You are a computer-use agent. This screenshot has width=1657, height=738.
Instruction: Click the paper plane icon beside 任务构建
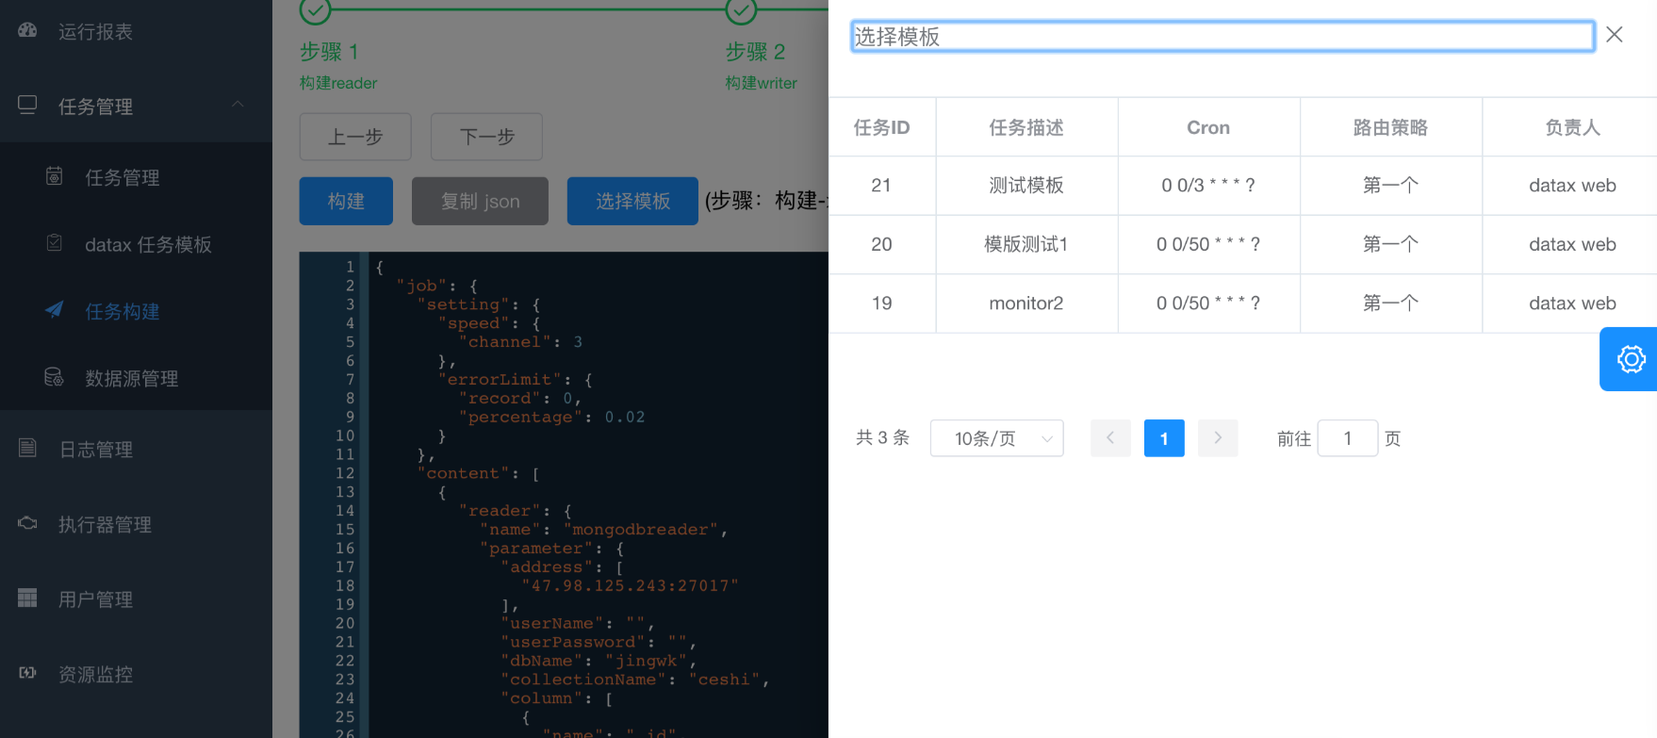point(55,310)
